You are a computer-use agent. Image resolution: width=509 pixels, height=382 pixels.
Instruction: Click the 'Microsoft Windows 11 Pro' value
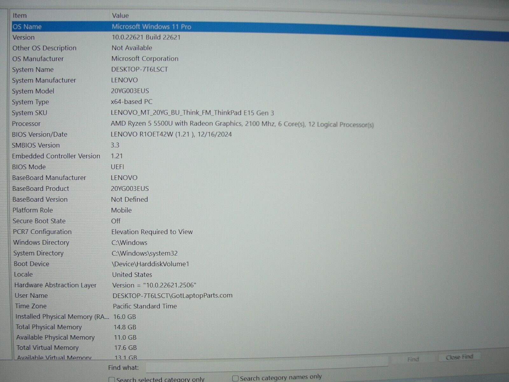[151, 27]
